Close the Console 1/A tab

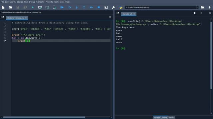pos(134,14)
